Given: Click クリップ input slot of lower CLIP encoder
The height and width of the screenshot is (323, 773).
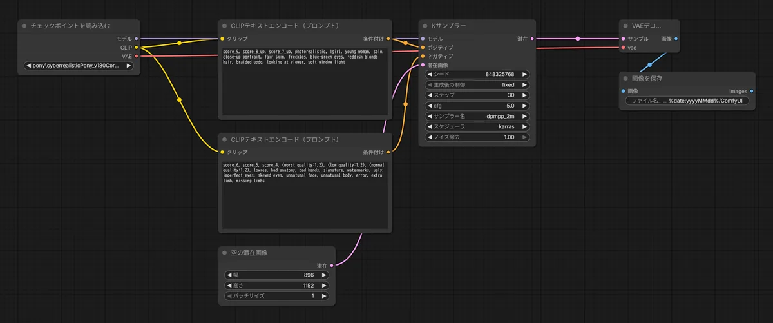Looking at the screenshot, I should [222, 152].
